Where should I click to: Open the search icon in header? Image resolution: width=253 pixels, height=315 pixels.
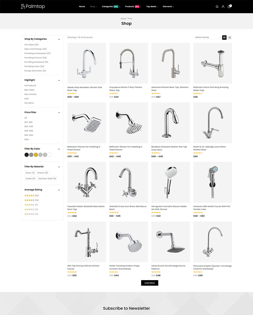[217, 7]
